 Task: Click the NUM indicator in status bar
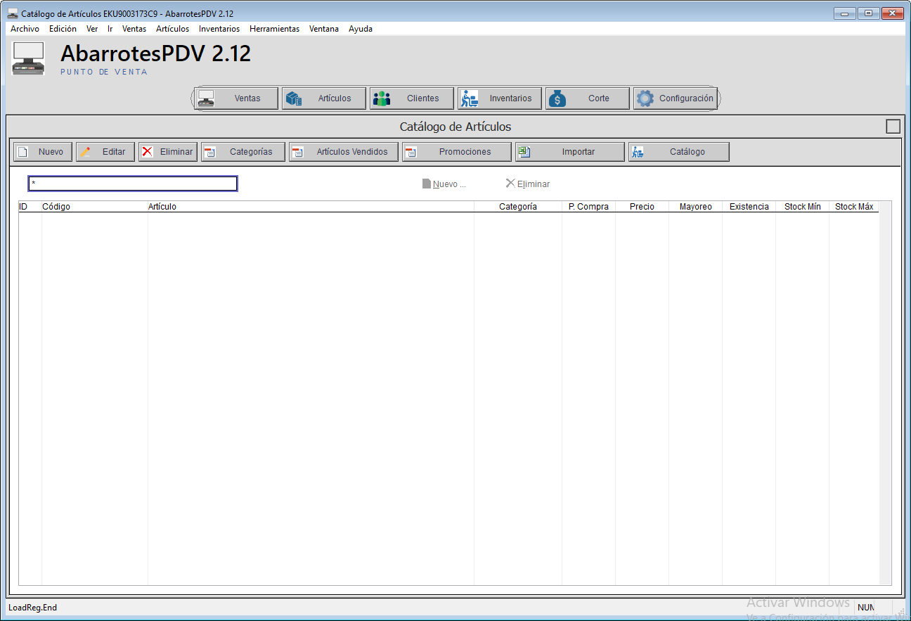pyautogui.click(x=865, y=608)
